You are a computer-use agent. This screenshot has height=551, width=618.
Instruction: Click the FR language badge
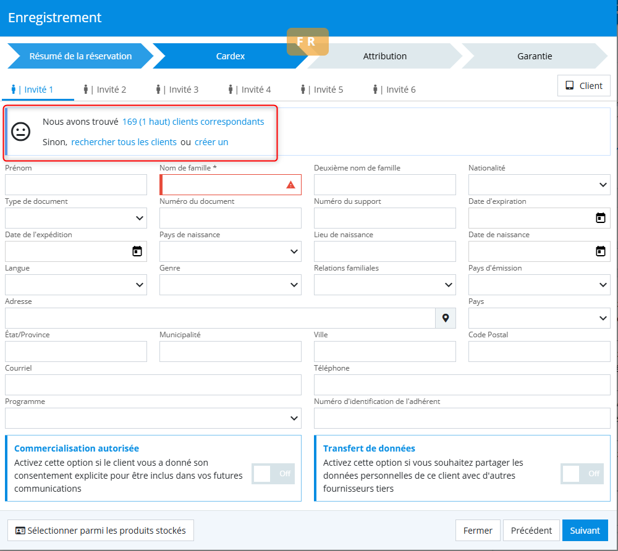(x=307, y=42)
